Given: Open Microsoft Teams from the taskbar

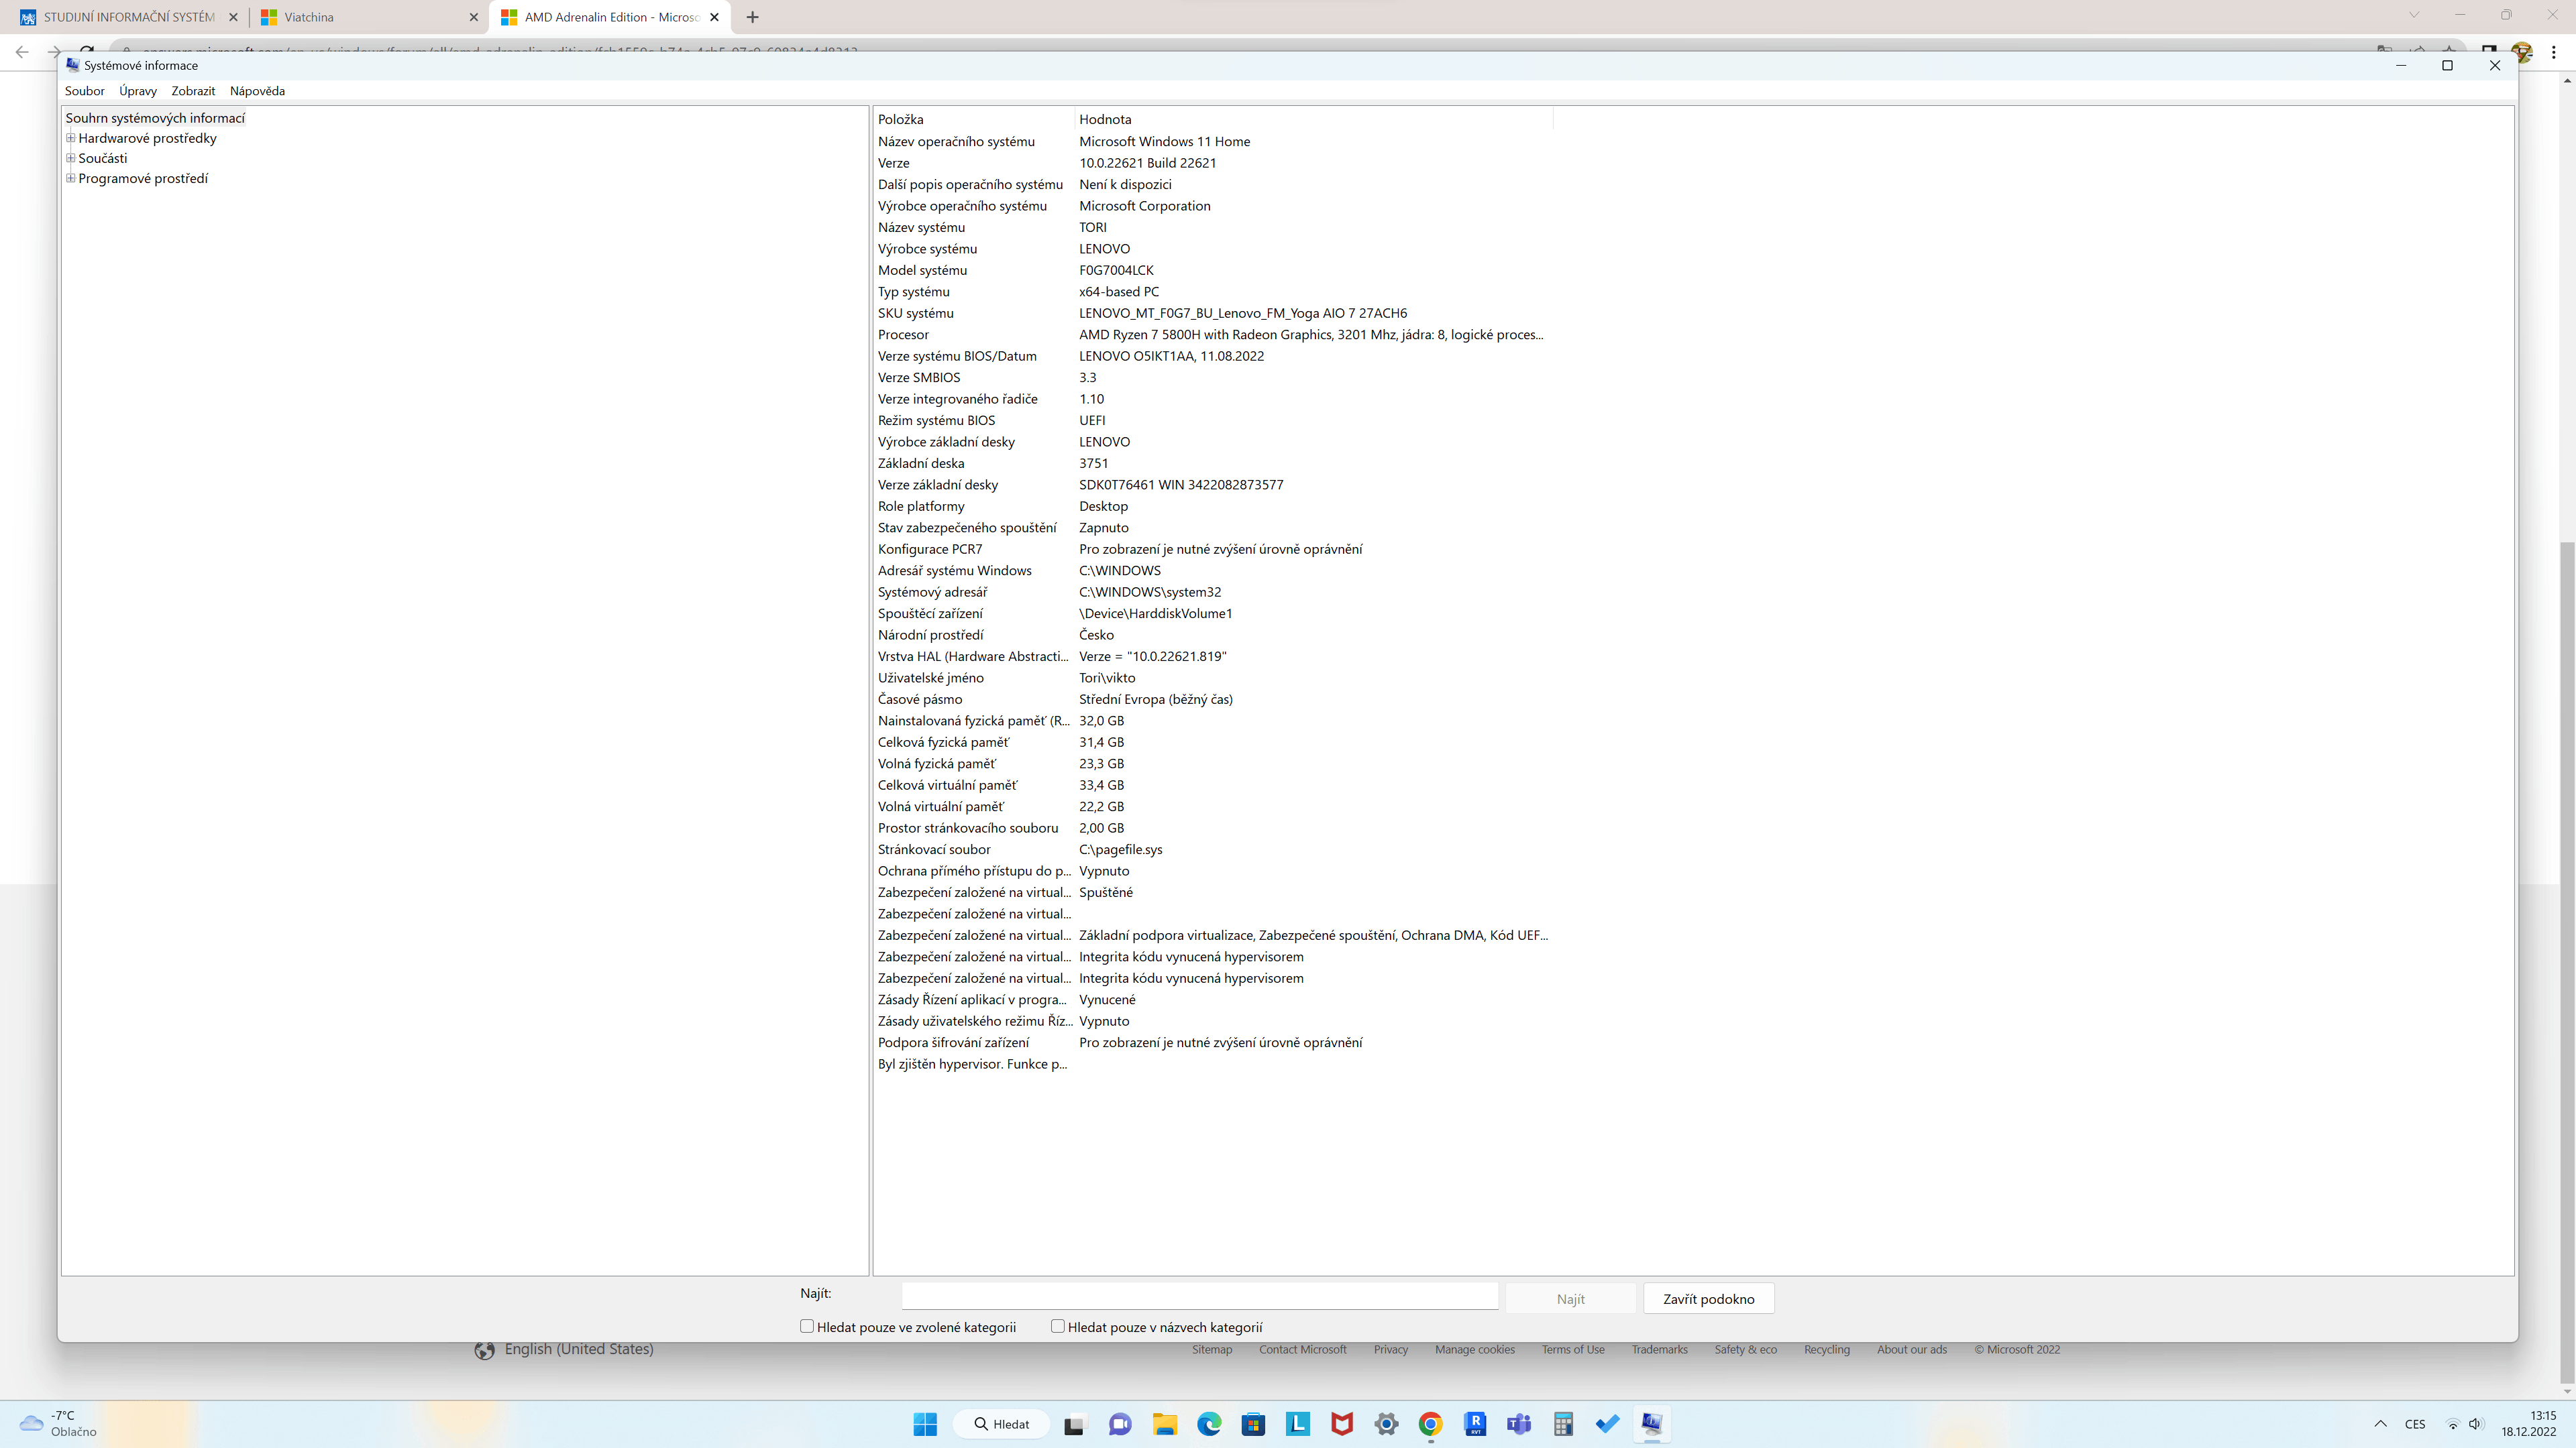Looking at the screenshot, I should [1519, 1424].
